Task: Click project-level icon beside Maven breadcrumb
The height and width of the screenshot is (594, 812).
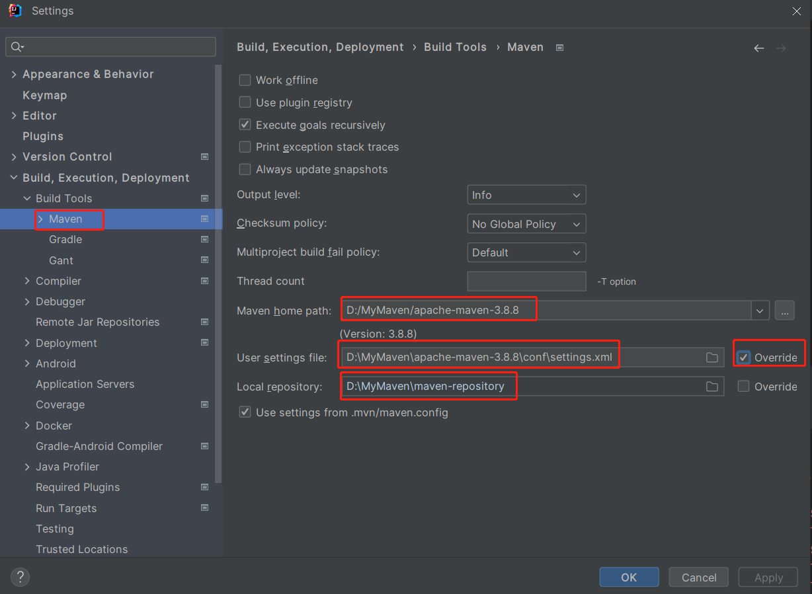Action: click(559, 48)
